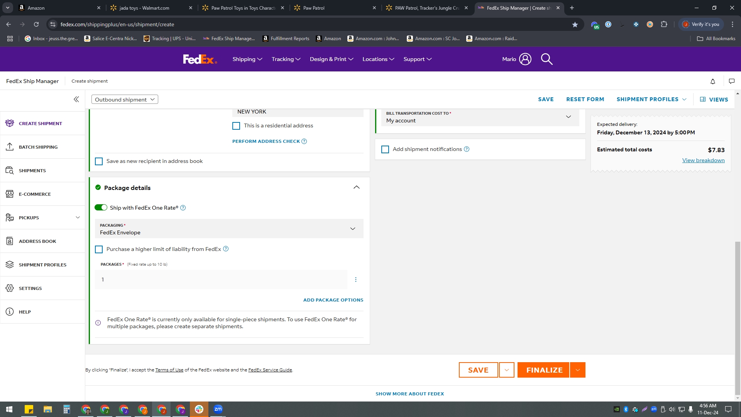Click the orange FINALIZE button

543,370
